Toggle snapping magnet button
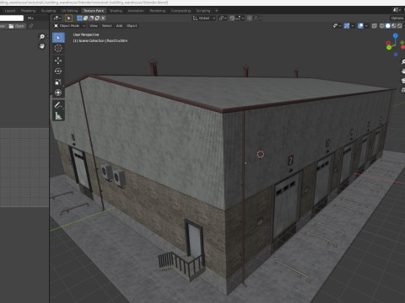The height and width of the screenshot is (303, 405). pos(232,19)
